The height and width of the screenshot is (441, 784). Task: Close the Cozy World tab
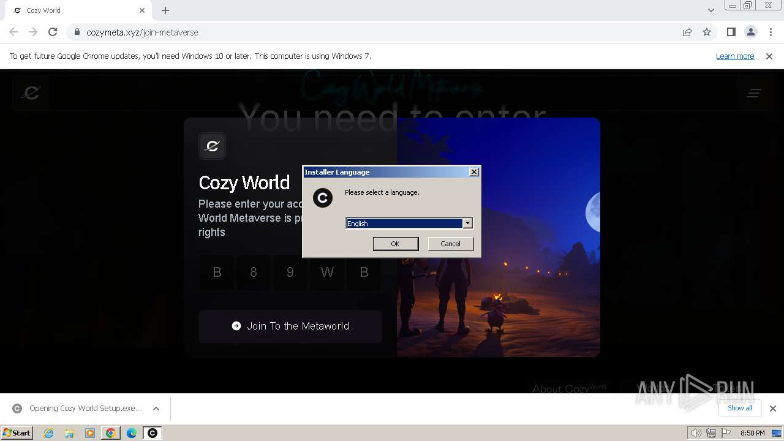click(142, 10)
